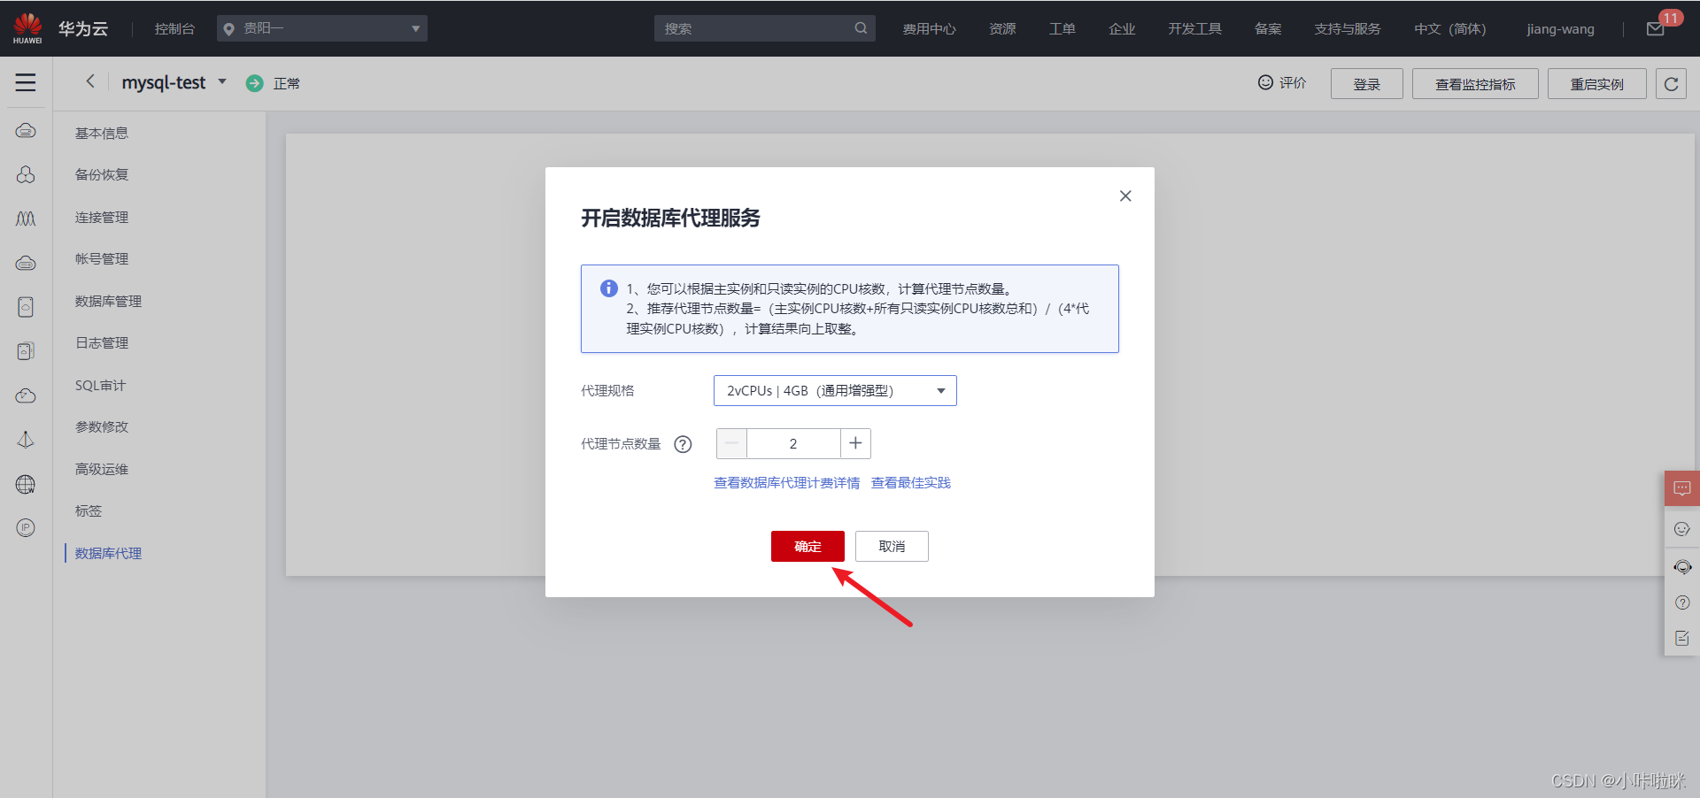Select 基本信息 in the side menu
Screen dimensions: 1700x798
coord(102,133)
